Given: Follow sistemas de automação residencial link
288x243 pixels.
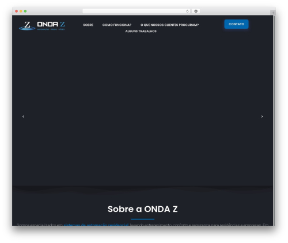Looking at the screenshot, I should 96,225.
